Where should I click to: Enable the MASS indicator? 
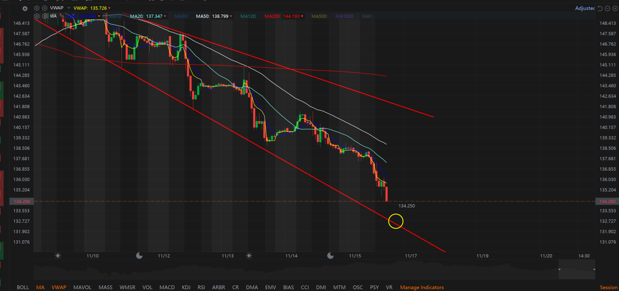[x=106, y=287]
